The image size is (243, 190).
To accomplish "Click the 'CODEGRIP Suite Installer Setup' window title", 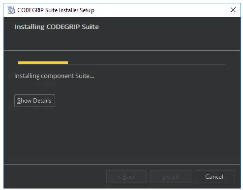I will (56, 10).
